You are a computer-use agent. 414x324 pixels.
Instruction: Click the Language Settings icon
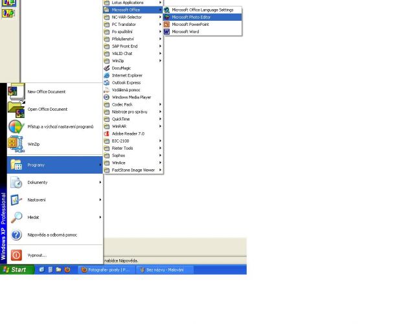pyautogui.click(x=167, y=10)
